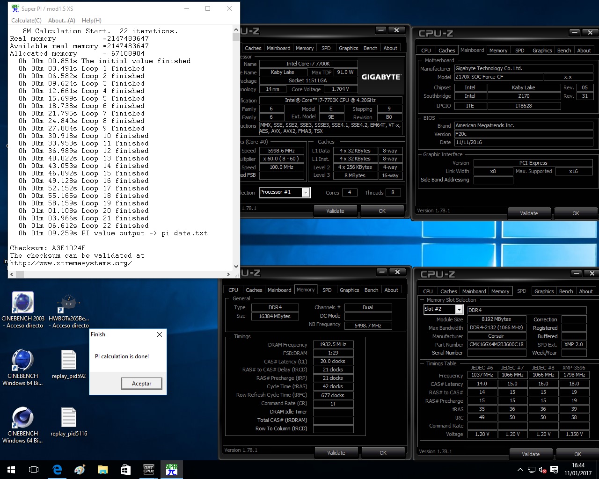Switch to Caches tab in the Core i7 CPU-Z window

[253, 48]
